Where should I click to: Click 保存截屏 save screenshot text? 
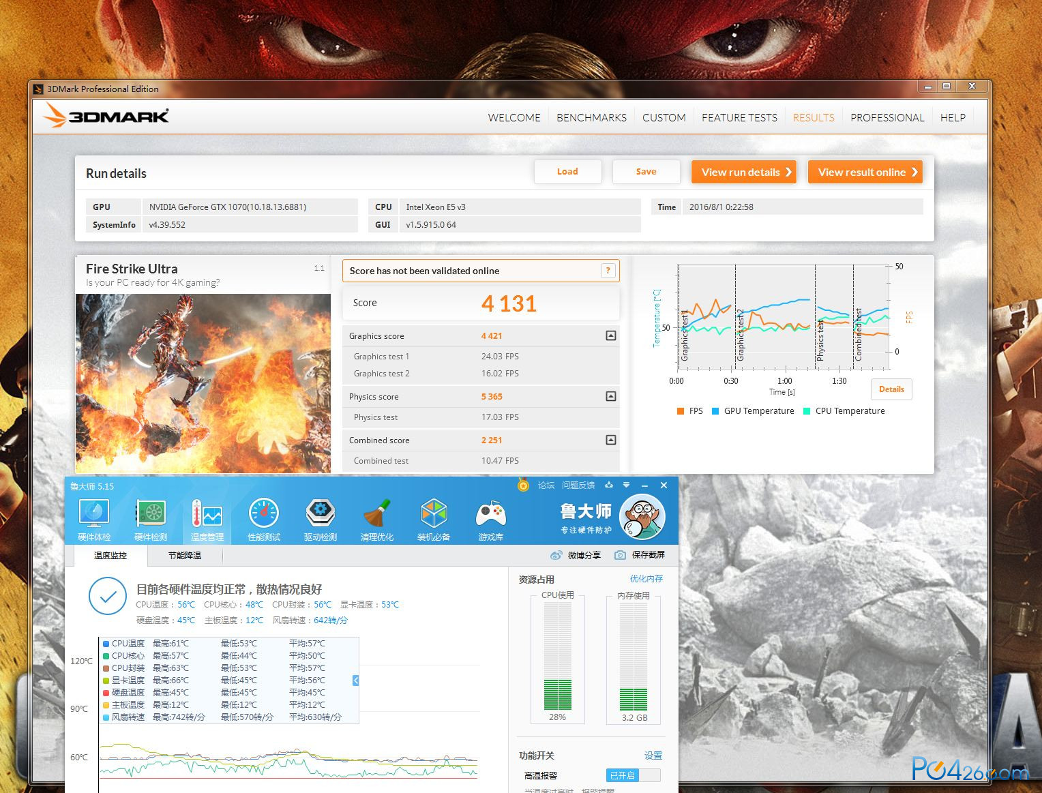click(x=648, y=555)
